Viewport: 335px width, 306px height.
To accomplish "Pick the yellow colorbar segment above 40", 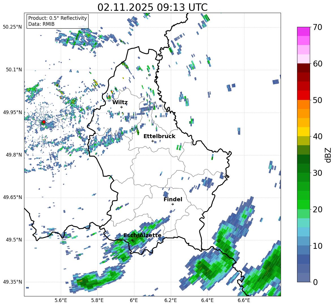I will pos(303,132).
